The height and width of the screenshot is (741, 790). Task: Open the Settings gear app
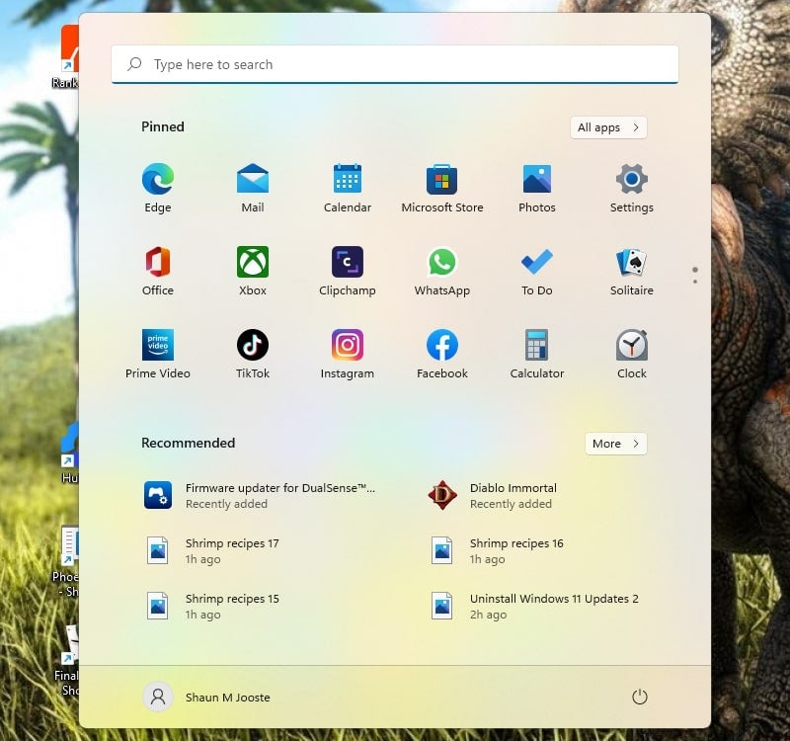coord(631,188)
